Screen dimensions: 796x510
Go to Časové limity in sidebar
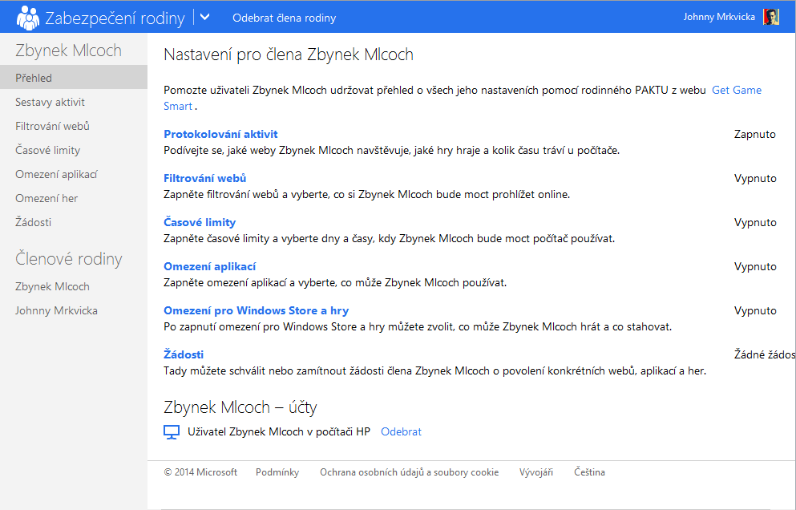coord(47,150)
